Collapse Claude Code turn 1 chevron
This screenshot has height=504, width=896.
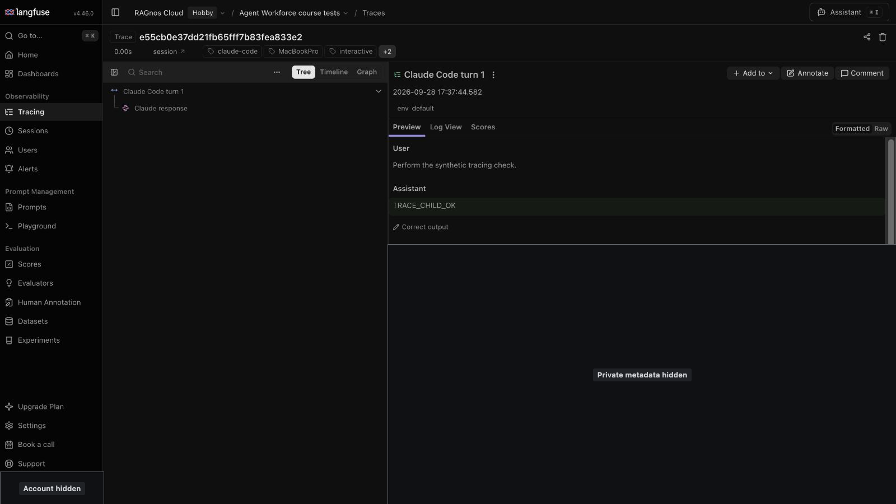point(379,91)
